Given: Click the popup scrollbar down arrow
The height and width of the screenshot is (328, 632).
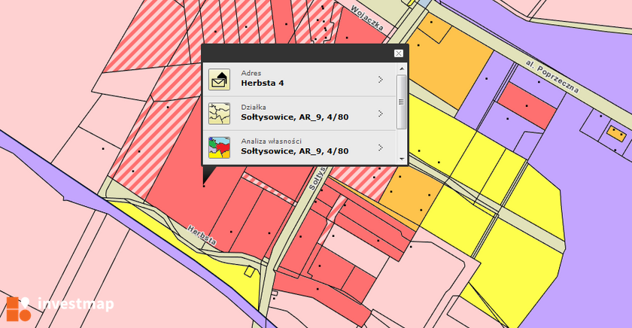Looking at the screenshot, I should [x=402, y=159].
